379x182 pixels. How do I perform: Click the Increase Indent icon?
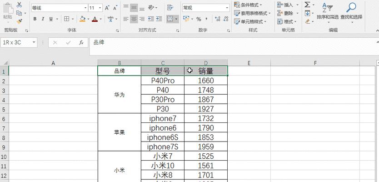click(x=159, y=19)
